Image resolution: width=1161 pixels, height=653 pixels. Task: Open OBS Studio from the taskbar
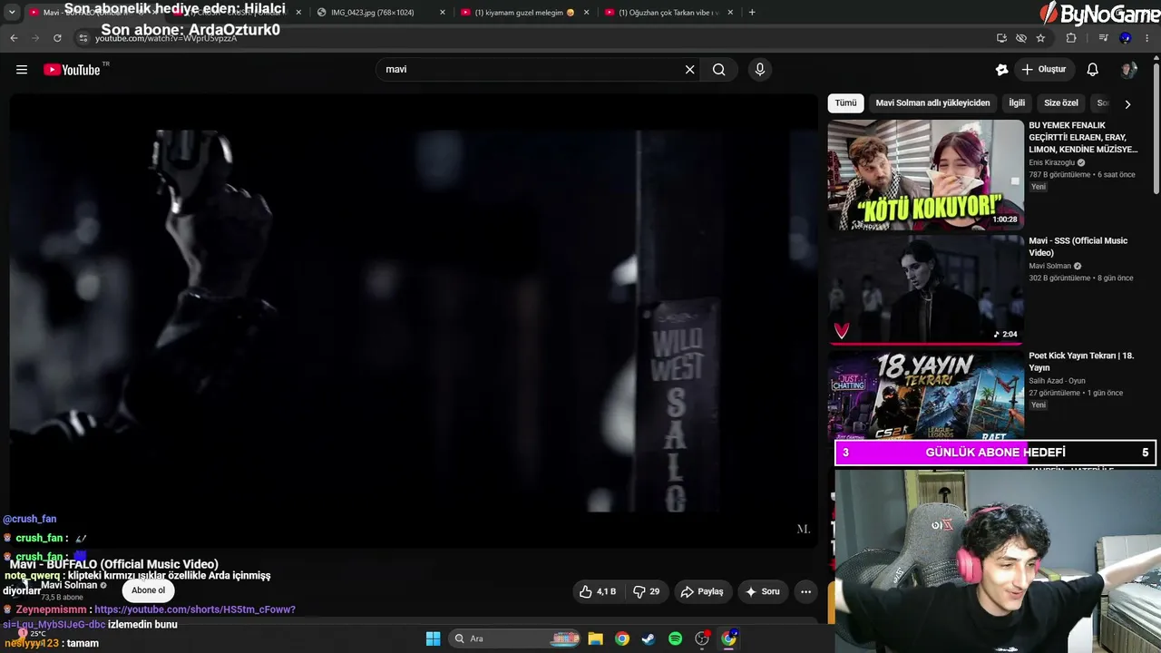click(x=702, y=638)
